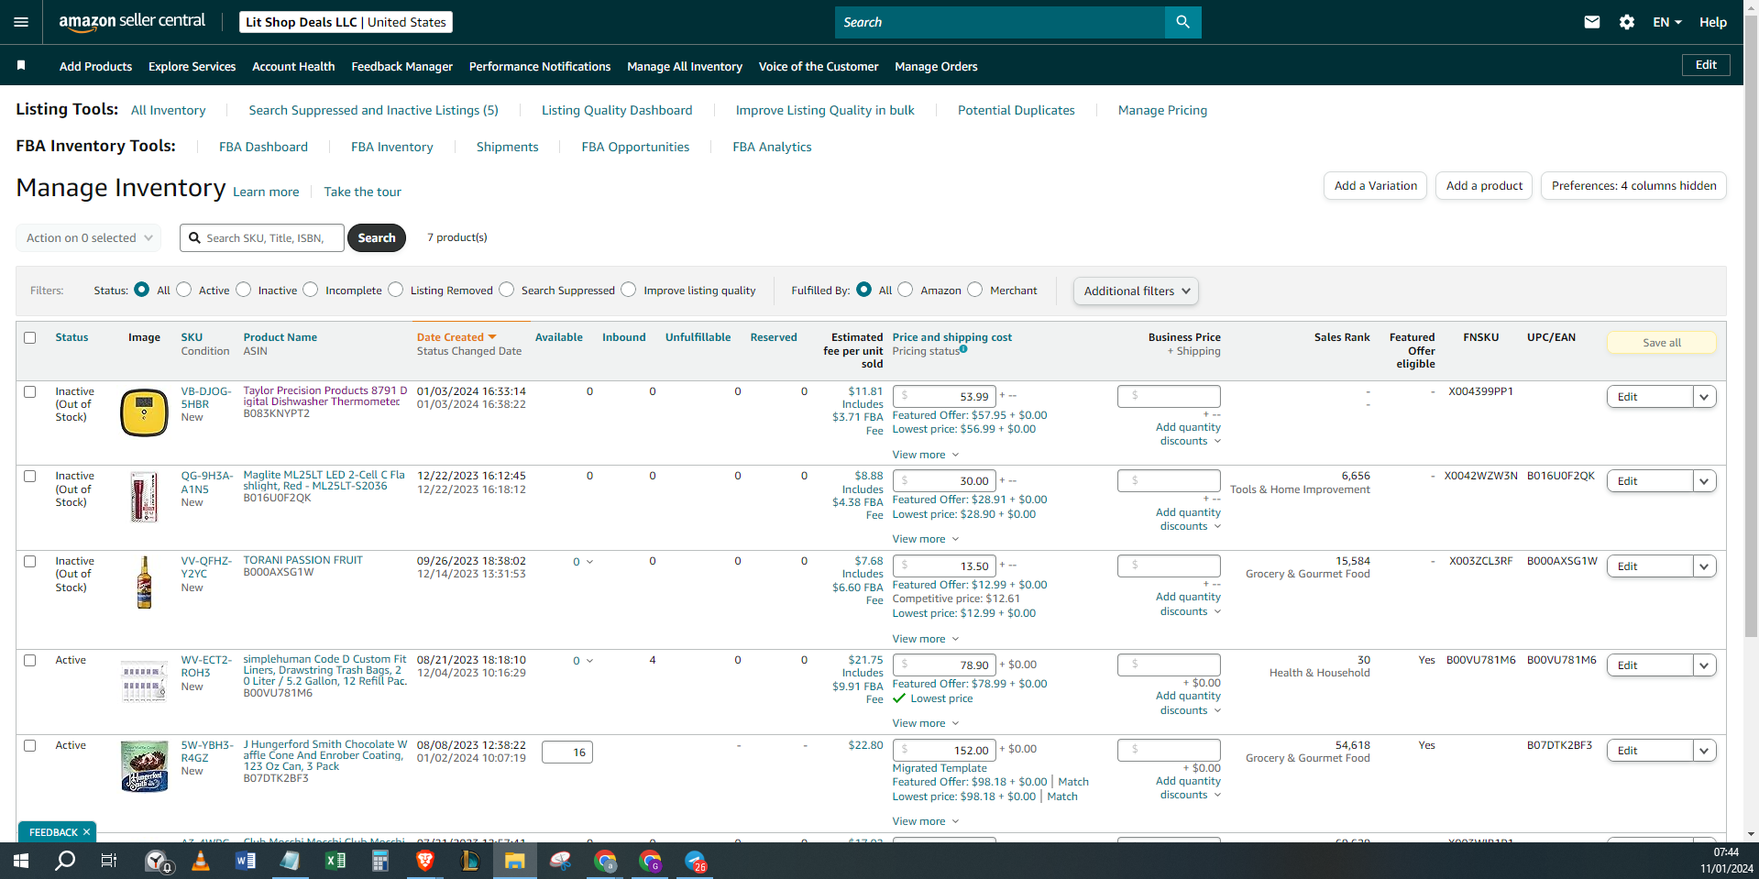The width and height of the screenshot is (1759, 879).
Task: Select Fulfilled By Merchant radio button
Action: (975, 290)
